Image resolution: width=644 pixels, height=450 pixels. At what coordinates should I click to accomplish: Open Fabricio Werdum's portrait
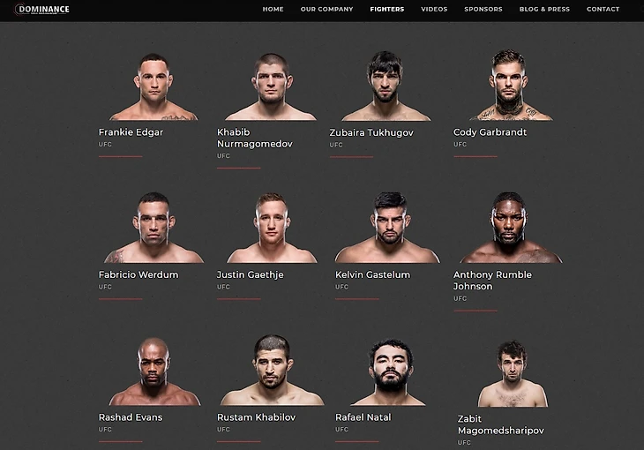[x=154, y=228]
